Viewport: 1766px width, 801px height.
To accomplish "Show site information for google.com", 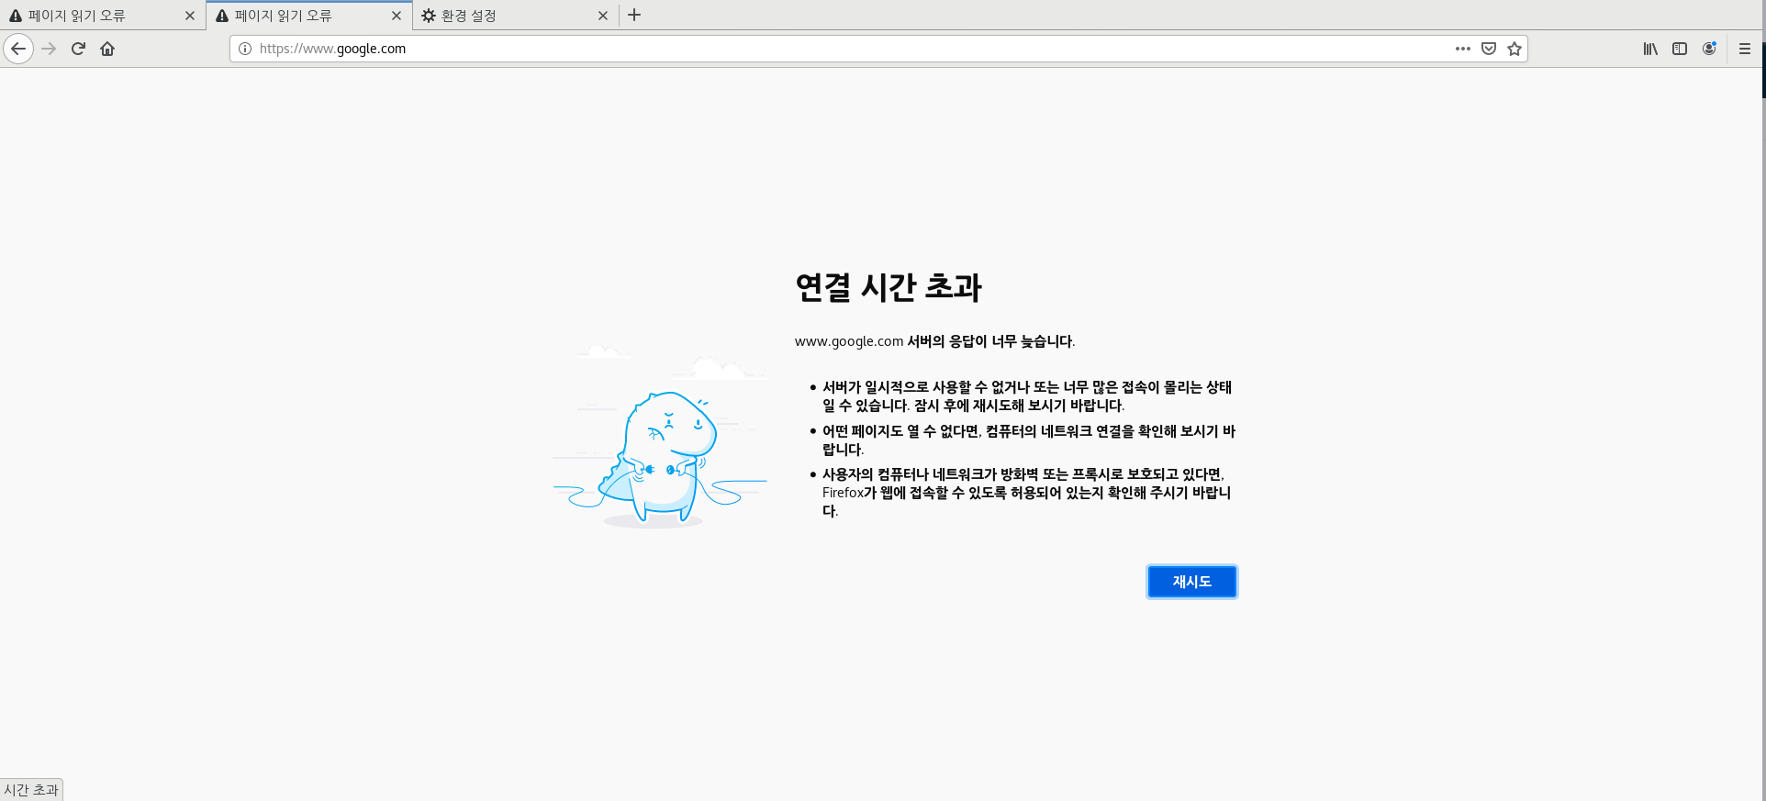I will (245, 49).
